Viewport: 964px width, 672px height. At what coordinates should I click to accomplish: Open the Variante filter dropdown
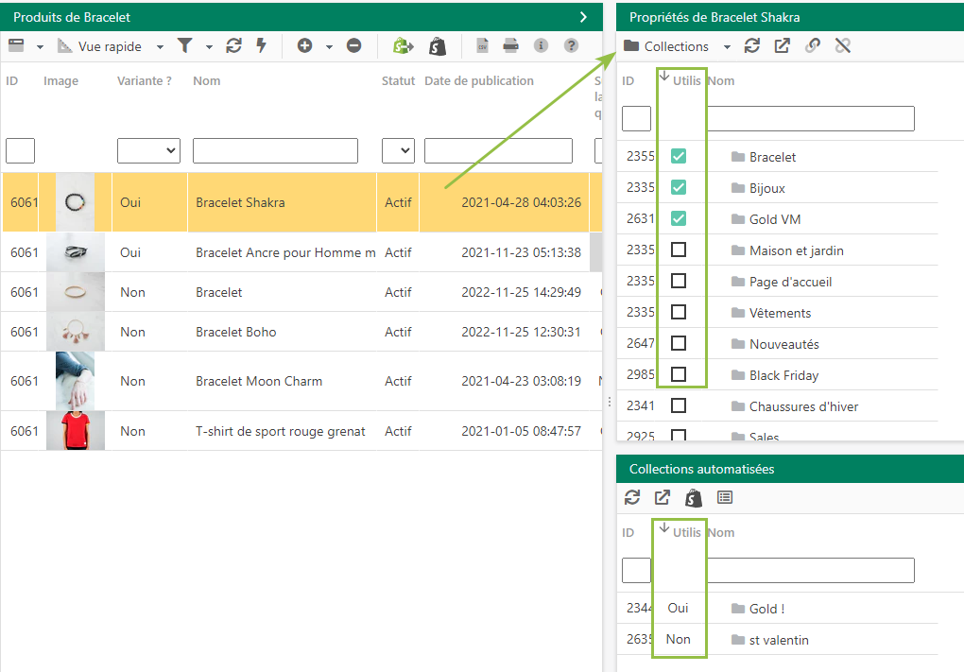pos(148,150)
